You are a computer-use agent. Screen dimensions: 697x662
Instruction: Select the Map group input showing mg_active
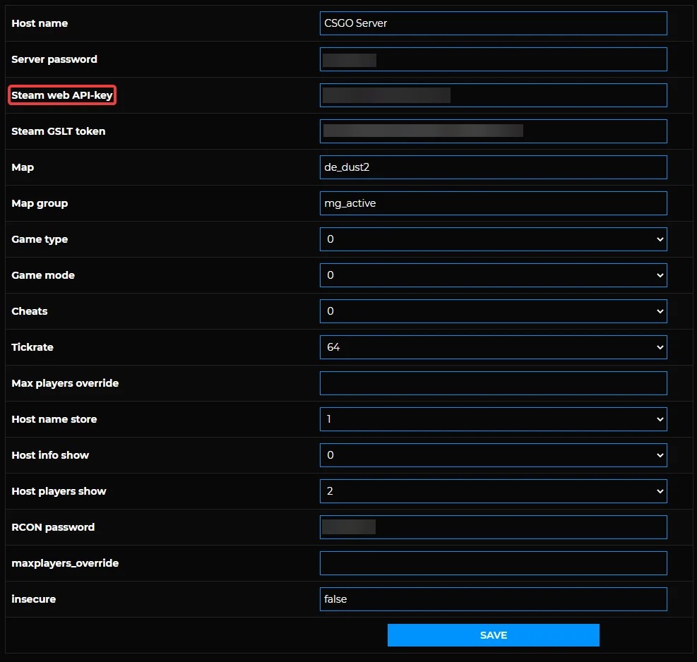click(493, 203)
